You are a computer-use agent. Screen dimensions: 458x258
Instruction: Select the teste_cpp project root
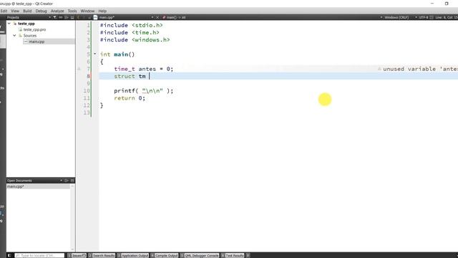(26, 24)
